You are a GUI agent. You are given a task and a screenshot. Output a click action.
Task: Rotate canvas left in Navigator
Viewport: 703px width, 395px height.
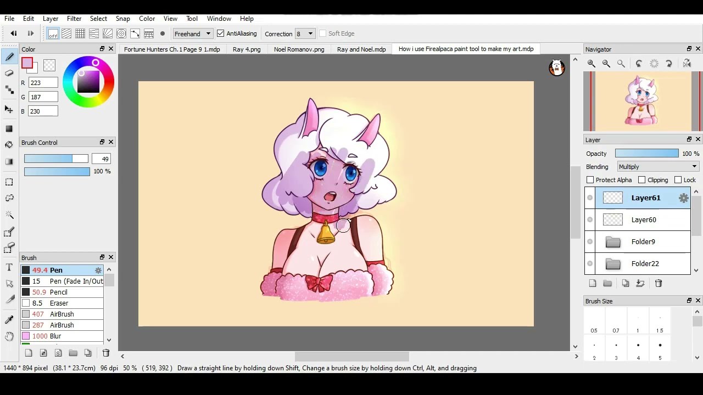(x=639, y=64)
